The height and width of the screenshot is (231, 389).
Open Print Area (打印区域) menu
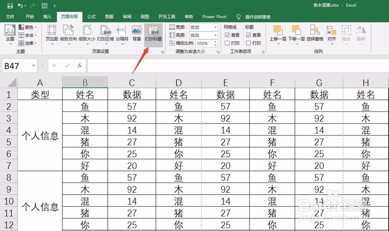point(105,35)
